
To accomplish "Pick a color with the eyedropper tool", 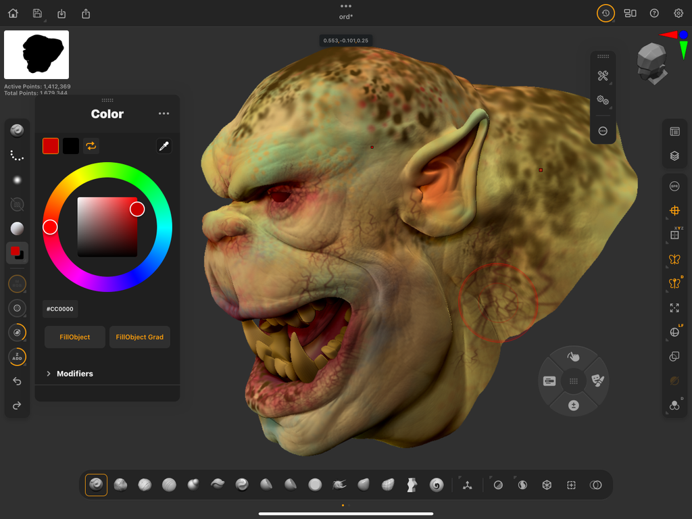I will click(164, 146).
